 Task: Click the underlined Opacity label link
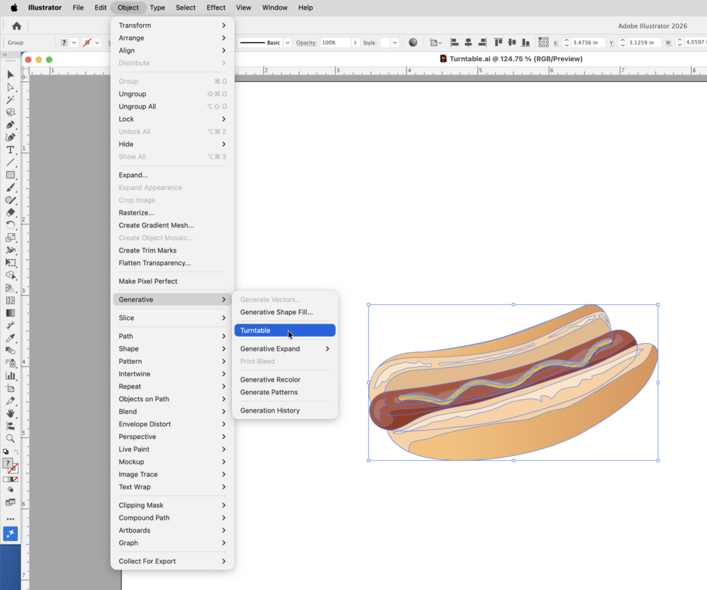[305, 43]
